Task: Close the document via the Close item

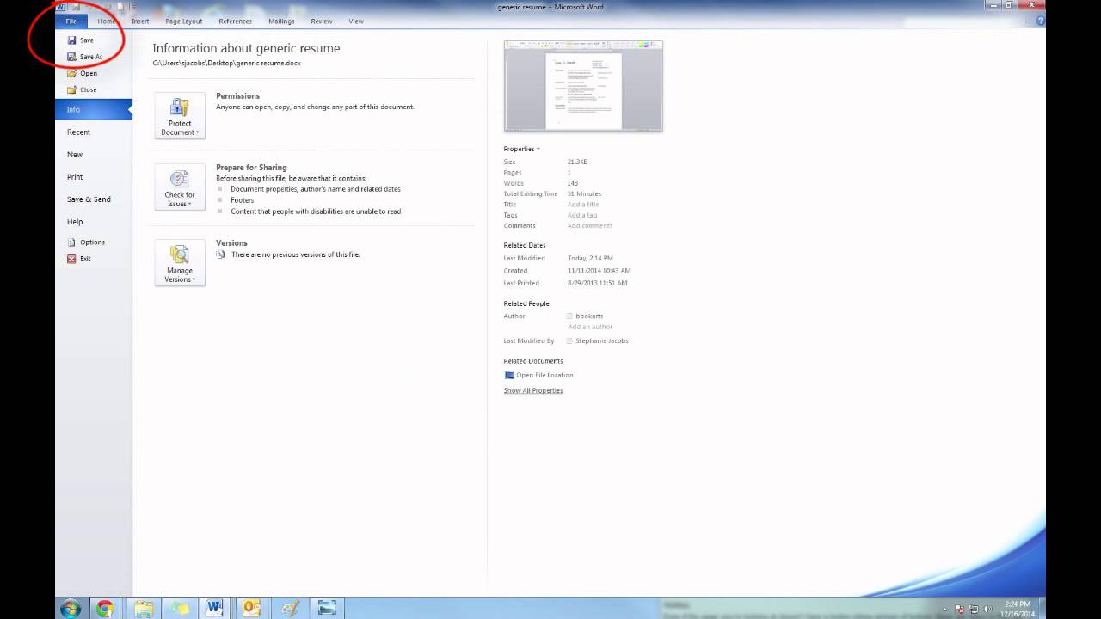Action: [83, 89]
